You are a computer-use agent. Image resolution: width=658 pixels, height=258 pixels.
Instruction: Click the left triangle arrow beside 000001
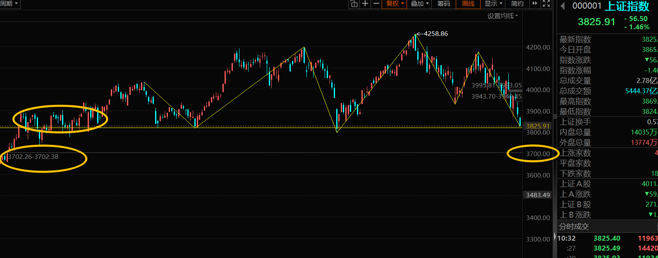click(x=562, y=6)
